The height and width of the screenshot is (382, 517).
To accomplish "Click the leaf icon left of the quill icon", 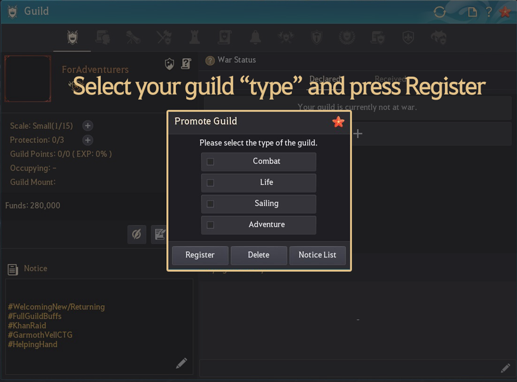I will click(136, 234).
